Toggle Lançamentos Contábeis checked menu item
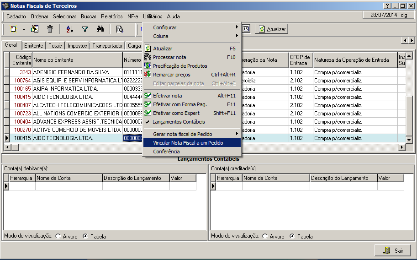The image size is (417, 260). pos(179,122)
